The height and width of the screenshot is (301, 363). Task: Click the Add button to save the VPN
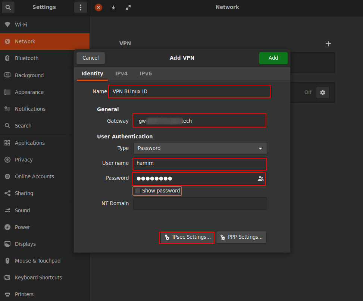pos(273,58)
